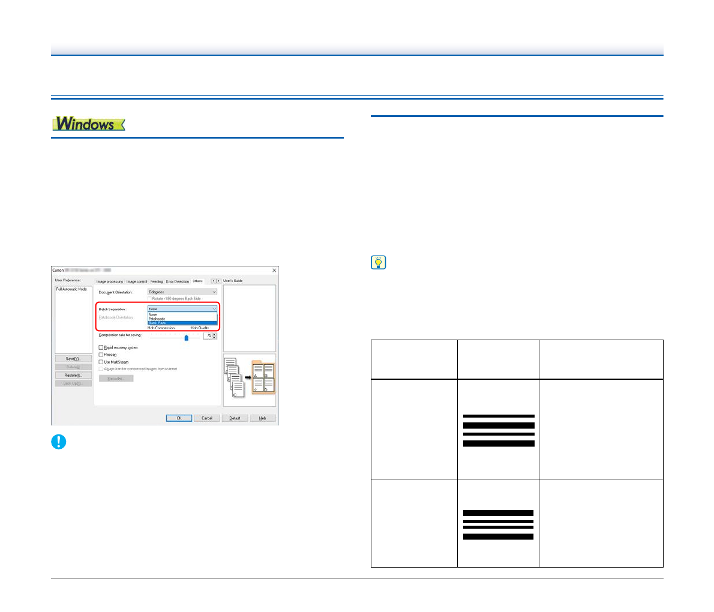Click the Restore button
This screenshot has width=714, height=612.
pyautogui.click(x=73, y=375)
